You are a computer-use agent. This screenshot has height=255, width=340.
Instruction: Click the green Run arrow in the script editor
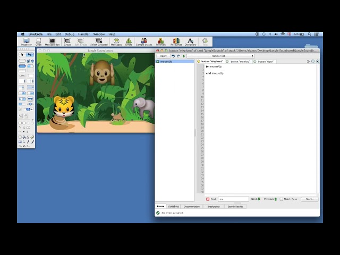coord(184,56)
